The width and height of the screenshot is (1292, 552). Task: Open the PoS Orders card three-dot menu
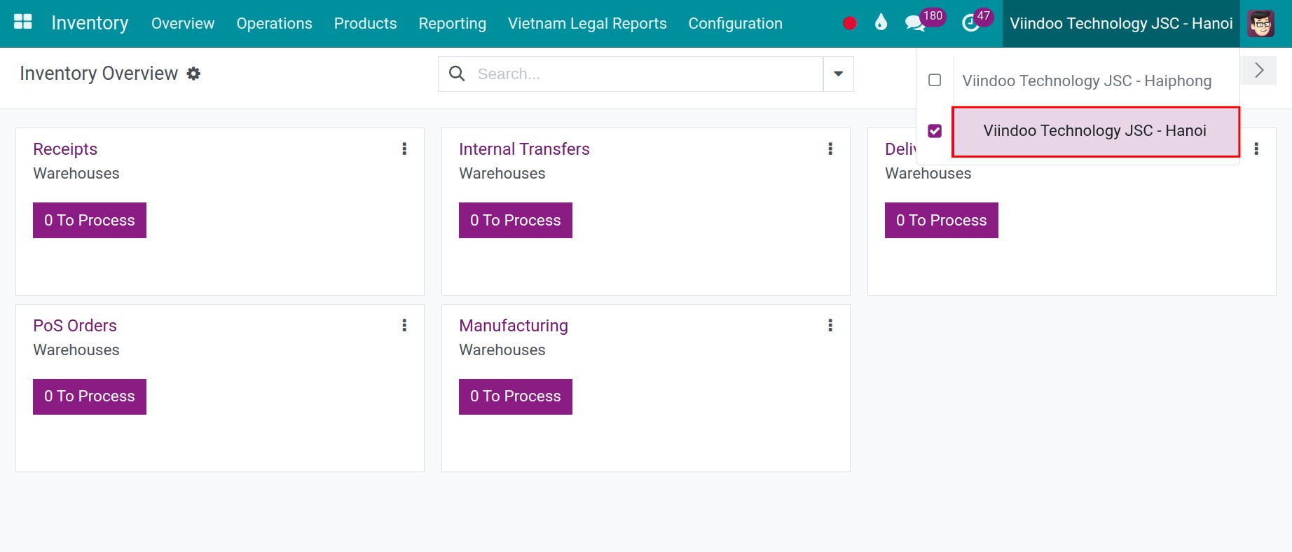[404, 325]
